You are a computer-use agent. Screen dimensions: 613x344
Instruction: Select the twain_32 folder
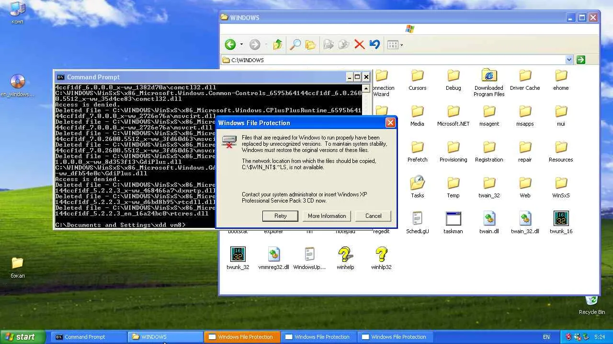click(489, 187)
